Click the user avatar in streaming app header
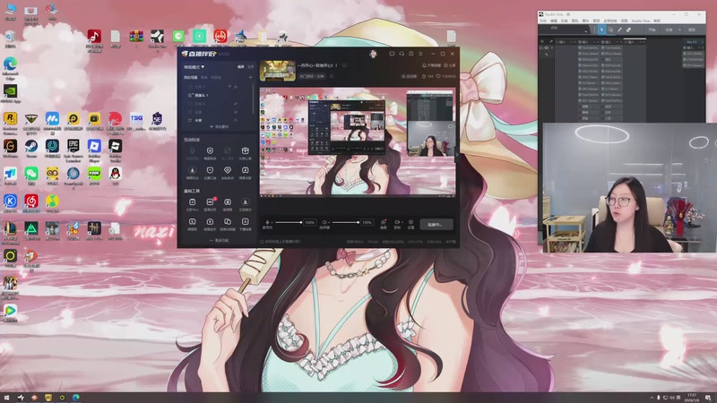This screenshot has height=403, width=717. (373, 54)
